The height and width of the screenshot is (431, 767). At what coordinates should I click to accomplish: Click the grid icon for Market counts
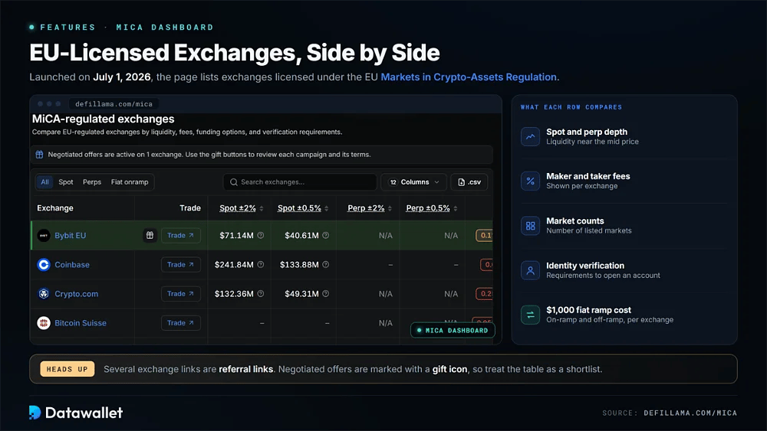[530, 226]
